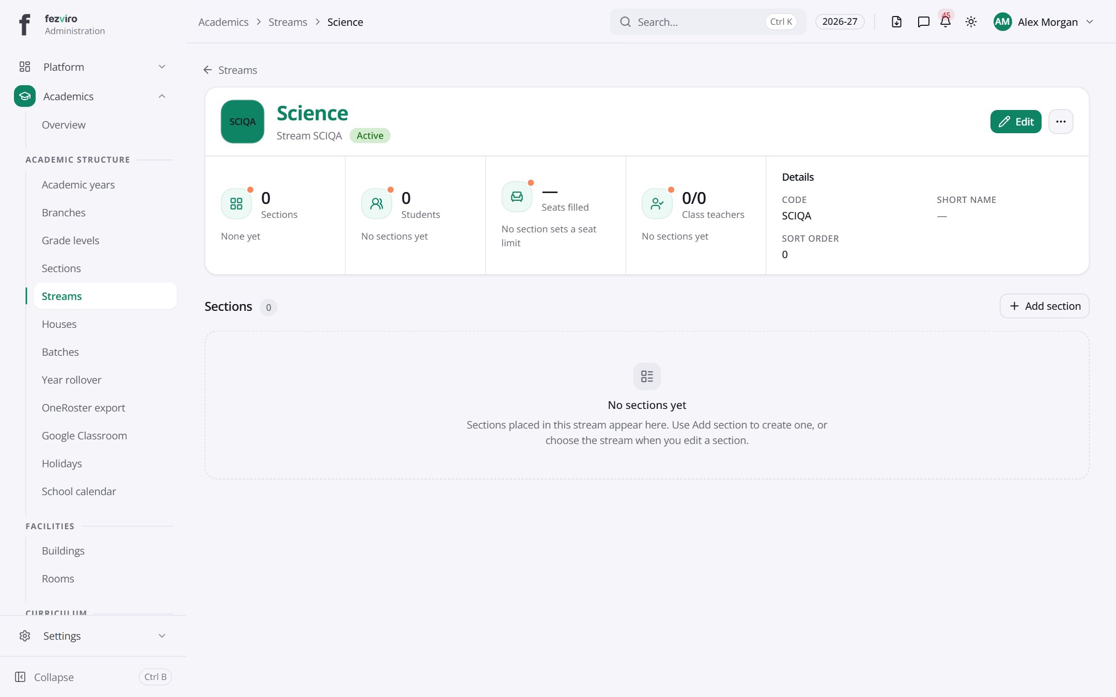Open notifications bell with 45 badge
Screen dimensions: 1116x697
pyautogui.click(x=946, y=22)
